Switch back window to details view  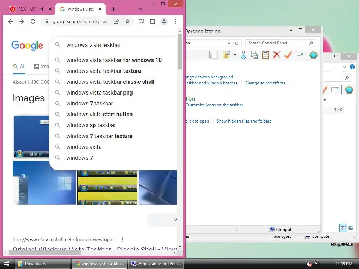point(343,228)
